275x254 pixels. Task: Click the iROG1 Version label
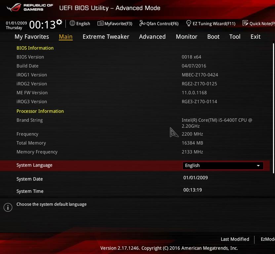click(32, 75)
